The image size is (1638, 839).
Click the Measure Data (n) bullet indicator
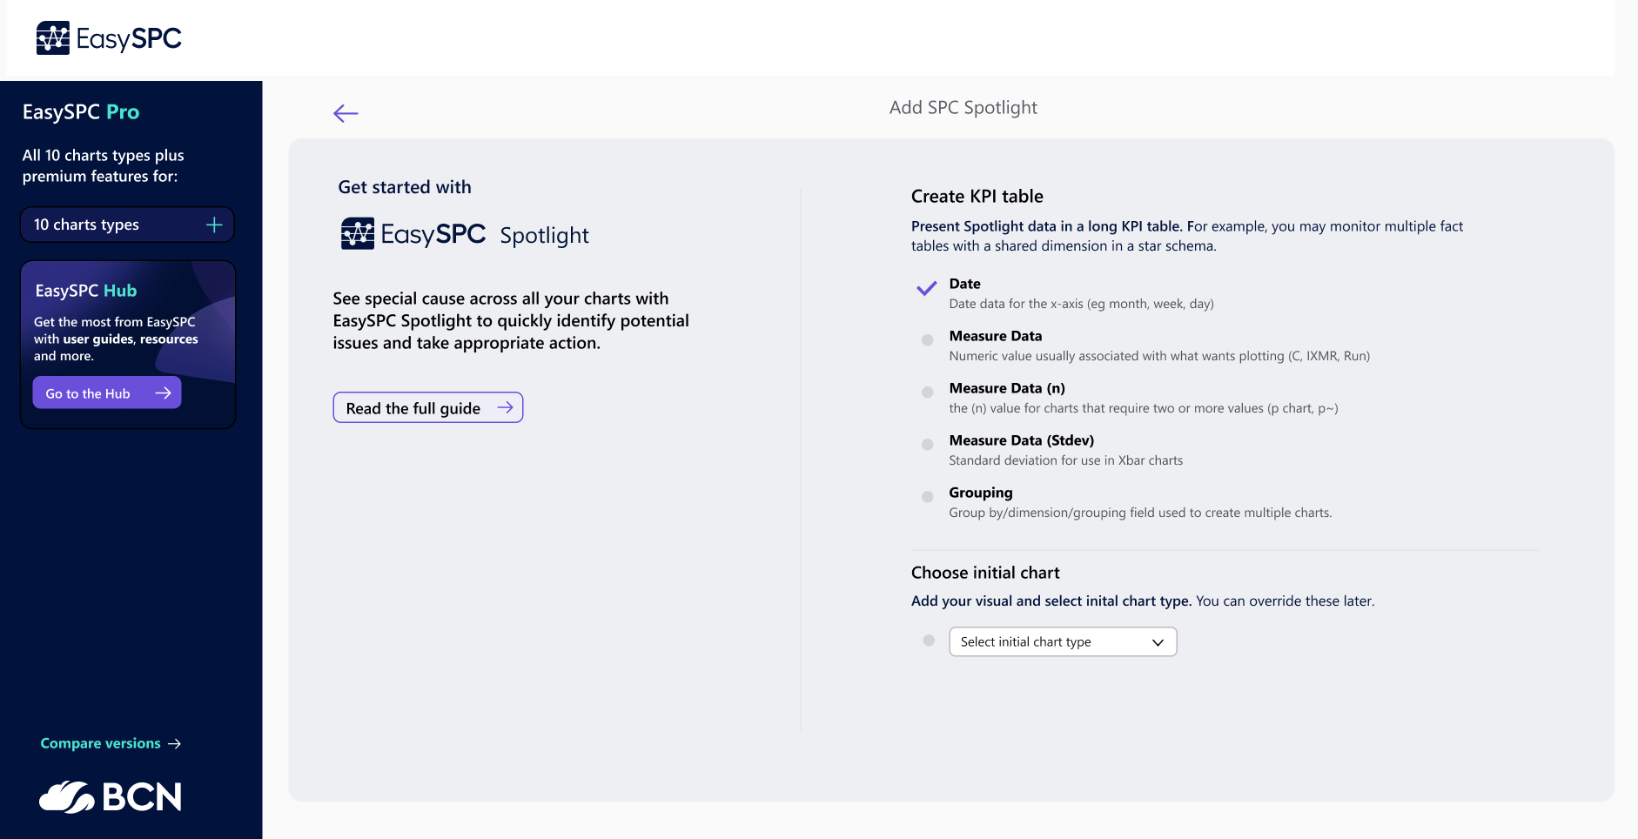[x=928, y=393]
